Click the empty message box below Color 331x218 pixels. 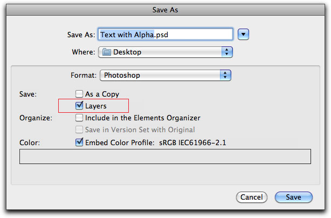pyautogui.click(x=165, y=156)
